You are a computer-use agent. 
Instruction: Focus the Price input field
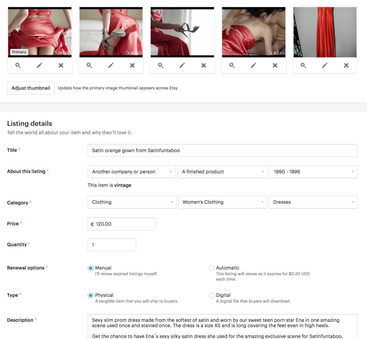point(122,224)
